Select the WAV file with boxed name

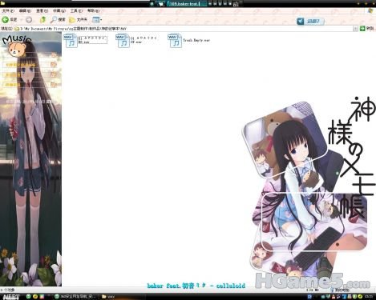click(71, 41)
